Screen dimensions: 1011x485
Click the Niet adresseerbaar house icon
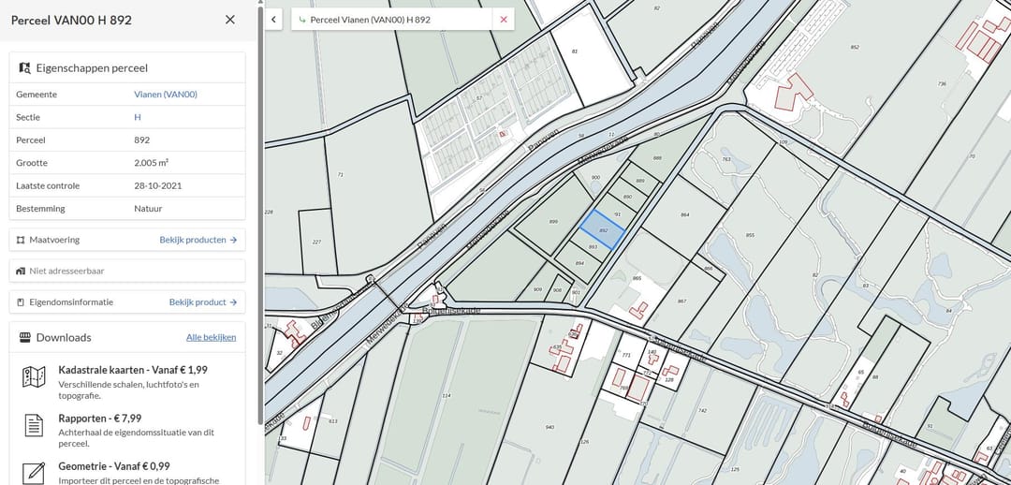pos(21,271)
